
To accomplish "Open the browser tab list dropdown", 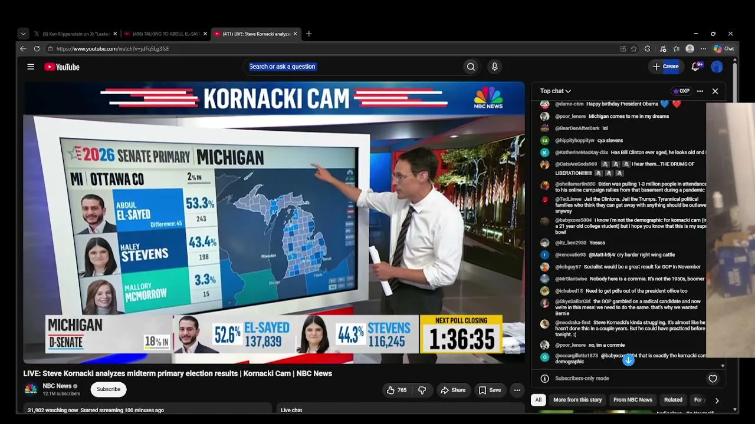I will [23, 34].
